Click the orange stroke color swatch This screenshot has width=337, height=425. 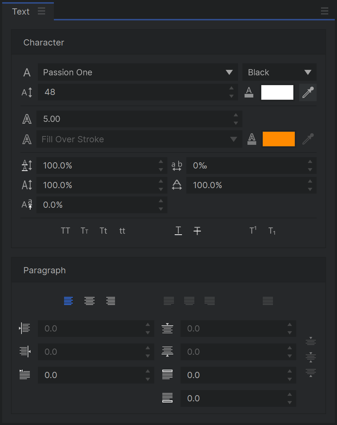click(x=279, y=139)
